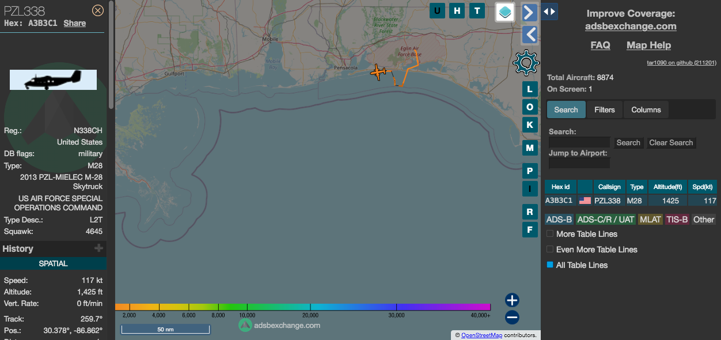The image size is (721, 340).
Task: Switch to the Search tab
Action: (566, 109)
